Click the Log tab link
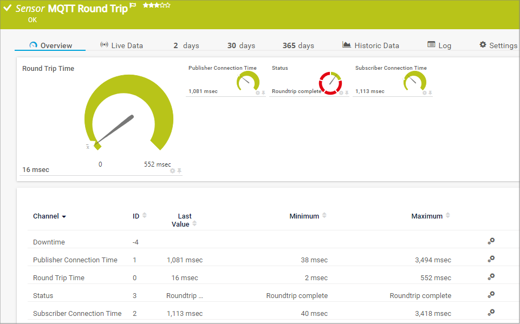The image size is (520, 324). tap(439, 45)
